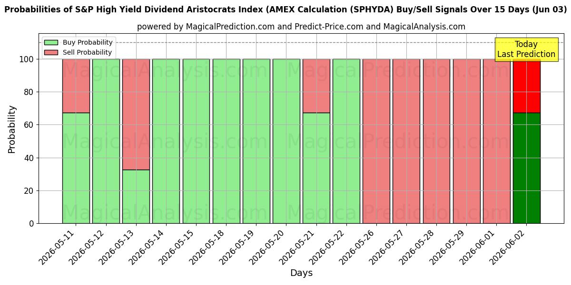Click the red Sell Probability legend swatch
This screenshot has height=285, width=571.
(x=51, y=53)
